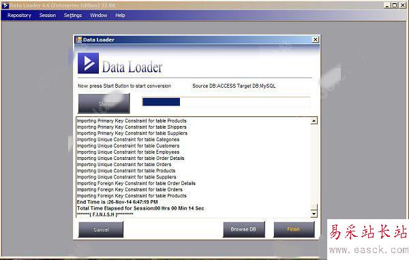Select log line 'Unique Constraint for table Suppliers'

click(x=127, y=177)
